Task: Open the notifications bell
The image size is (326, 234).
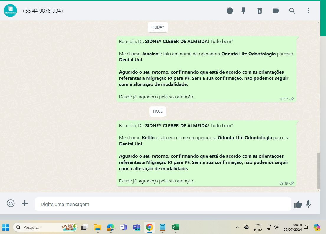Action: (x=306, y=227)
